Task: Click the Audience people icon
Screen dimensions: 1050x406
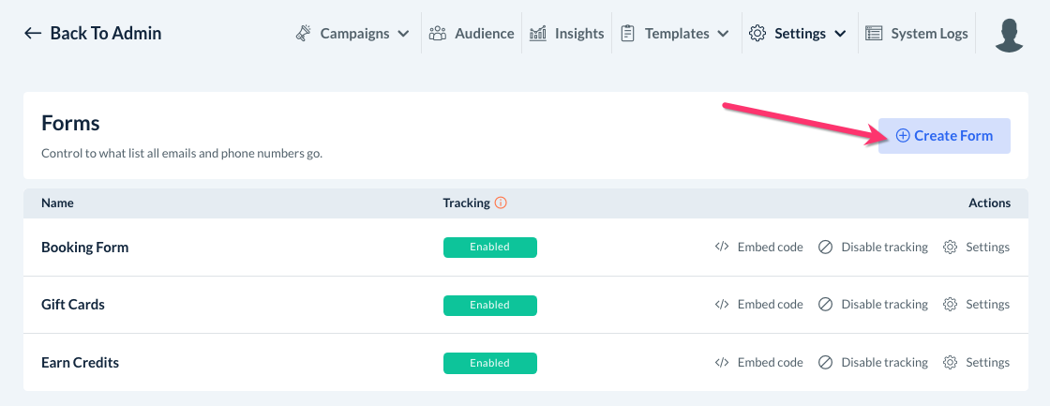Action: click(x=438, y=34)
